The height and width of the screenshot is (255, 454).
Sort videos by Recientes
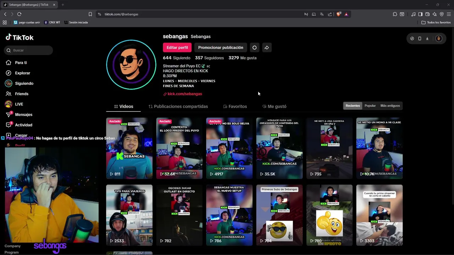[353, 106]
